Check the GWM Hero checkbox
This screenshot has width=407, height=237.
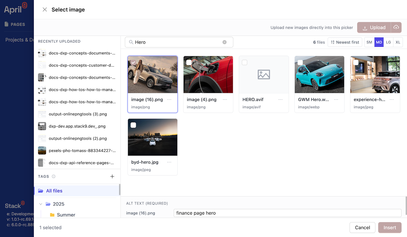(300, 63)
